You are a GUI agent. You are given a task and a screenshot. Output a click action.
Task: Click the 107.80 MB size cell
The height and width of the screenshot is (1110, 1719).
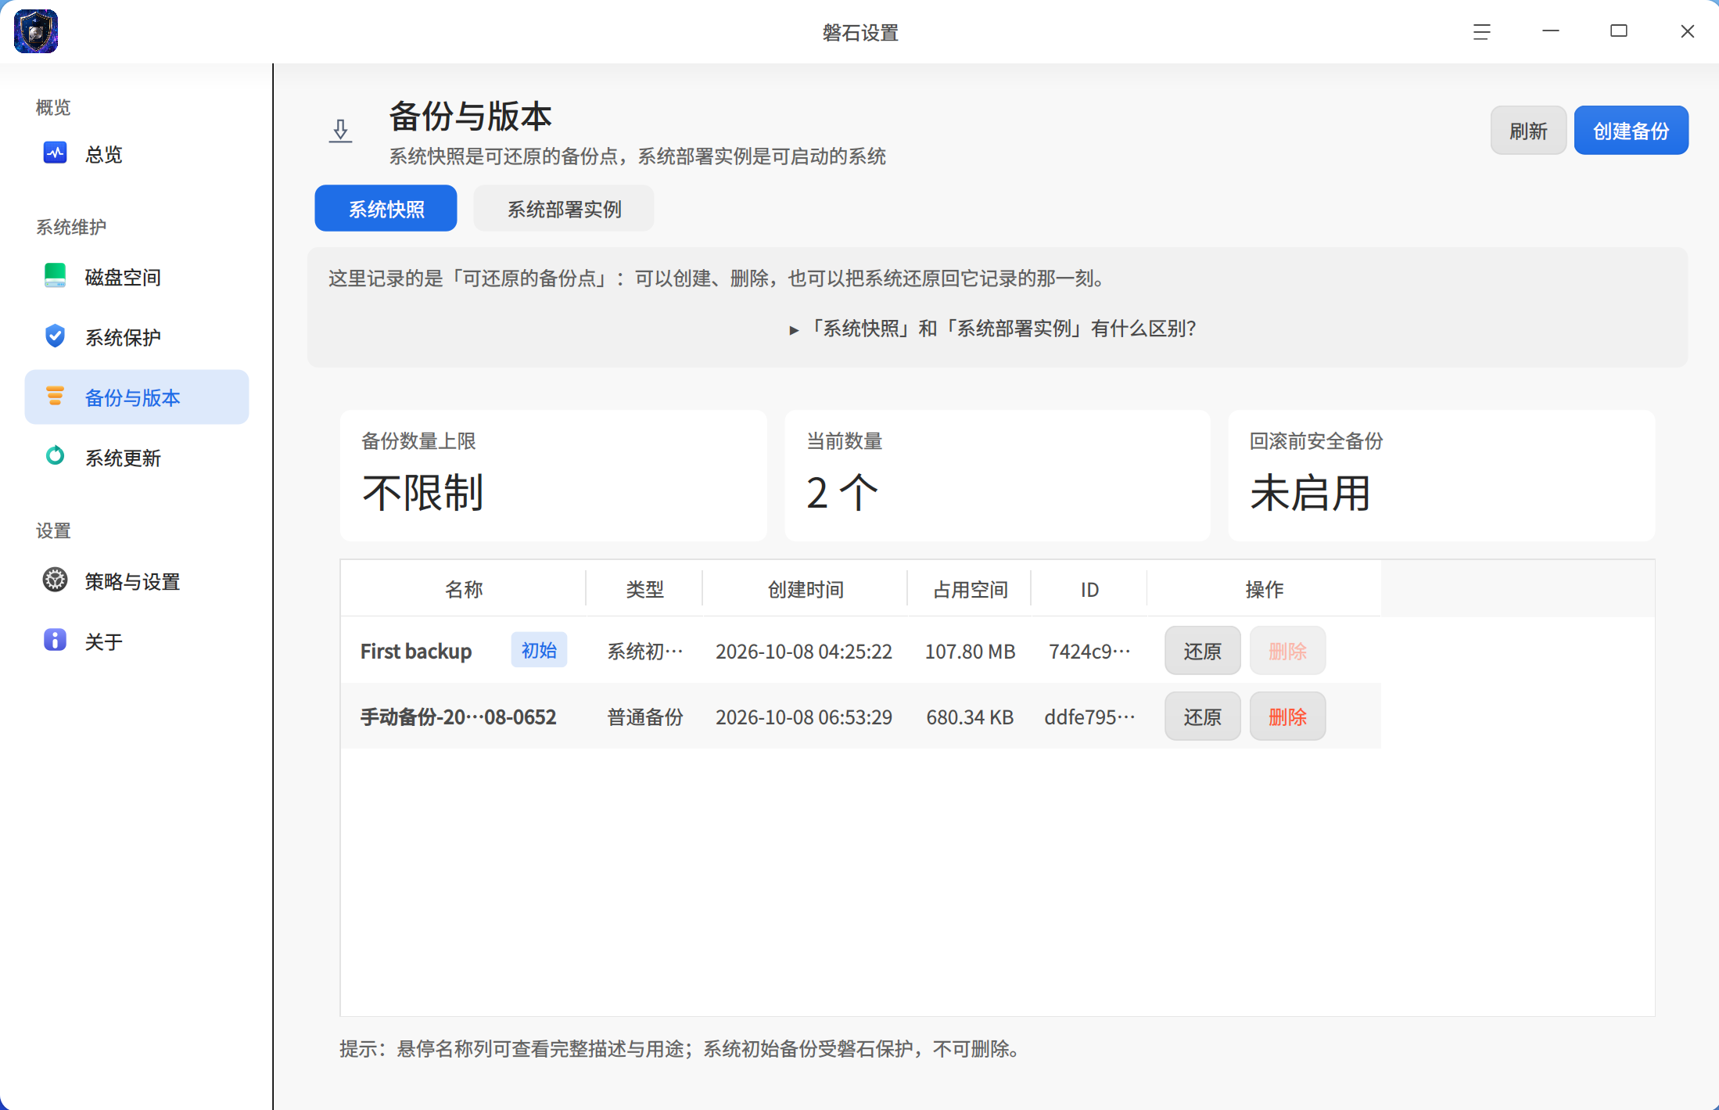tap(970, 651)
